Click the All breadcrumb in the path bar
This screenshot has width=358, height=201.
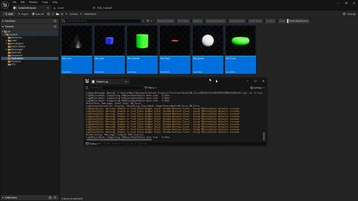point(62,14)
